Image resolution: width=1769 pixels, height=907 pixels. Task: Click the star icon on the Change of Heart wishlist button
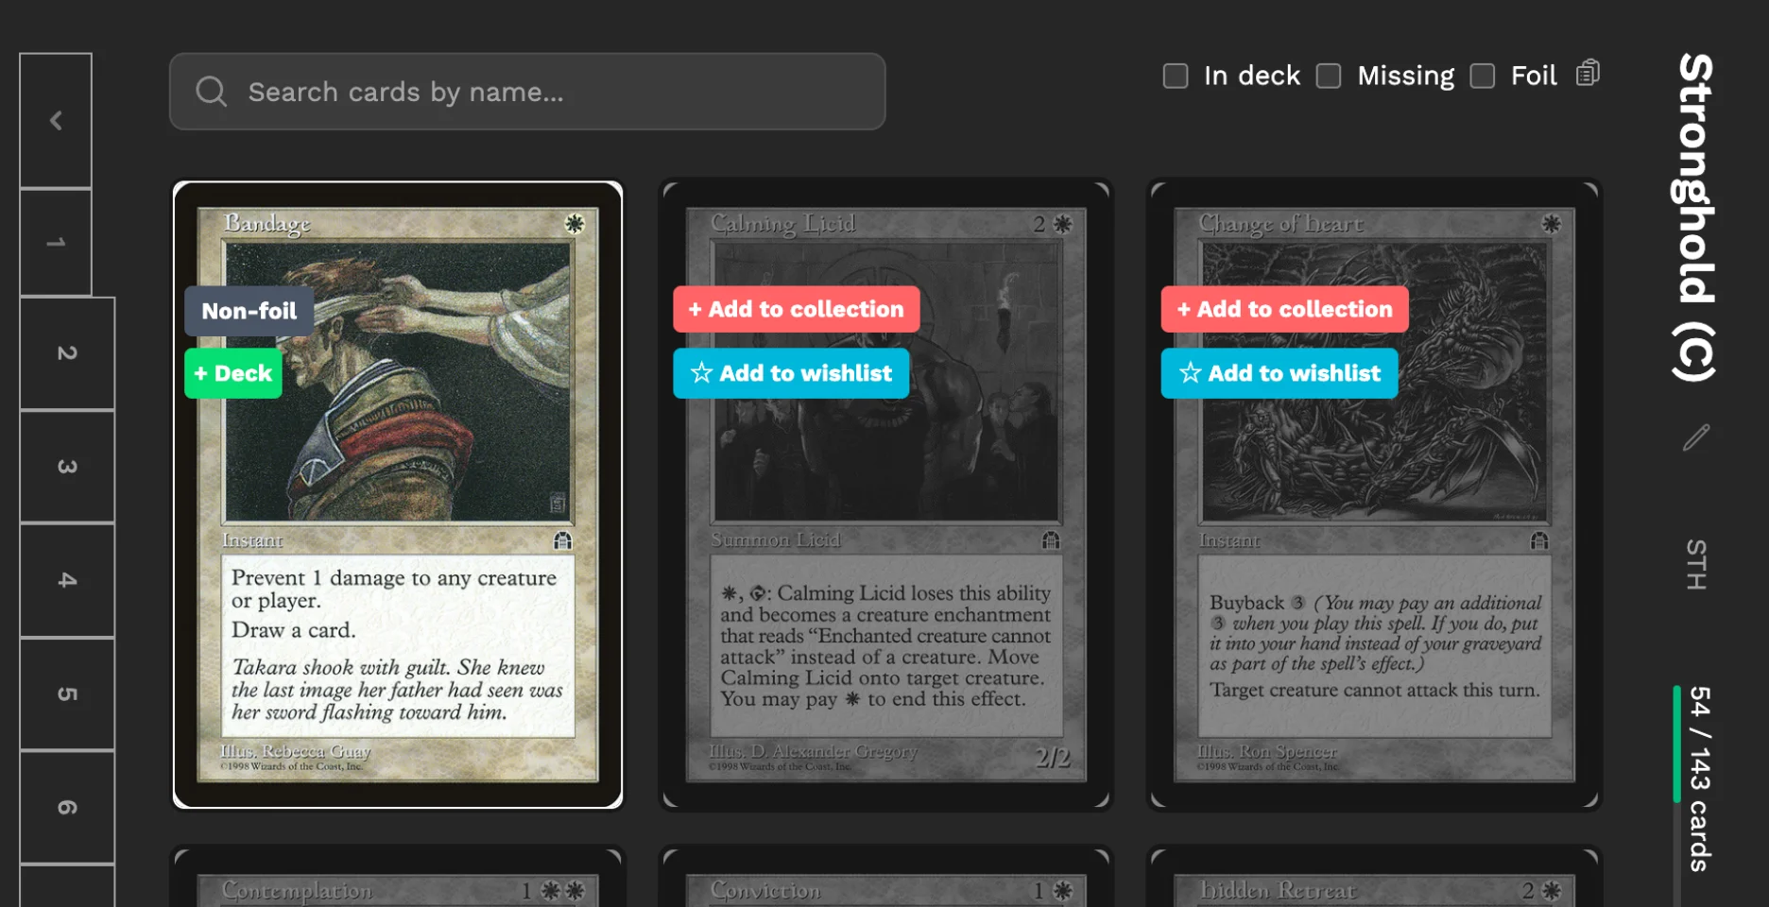1190,373
